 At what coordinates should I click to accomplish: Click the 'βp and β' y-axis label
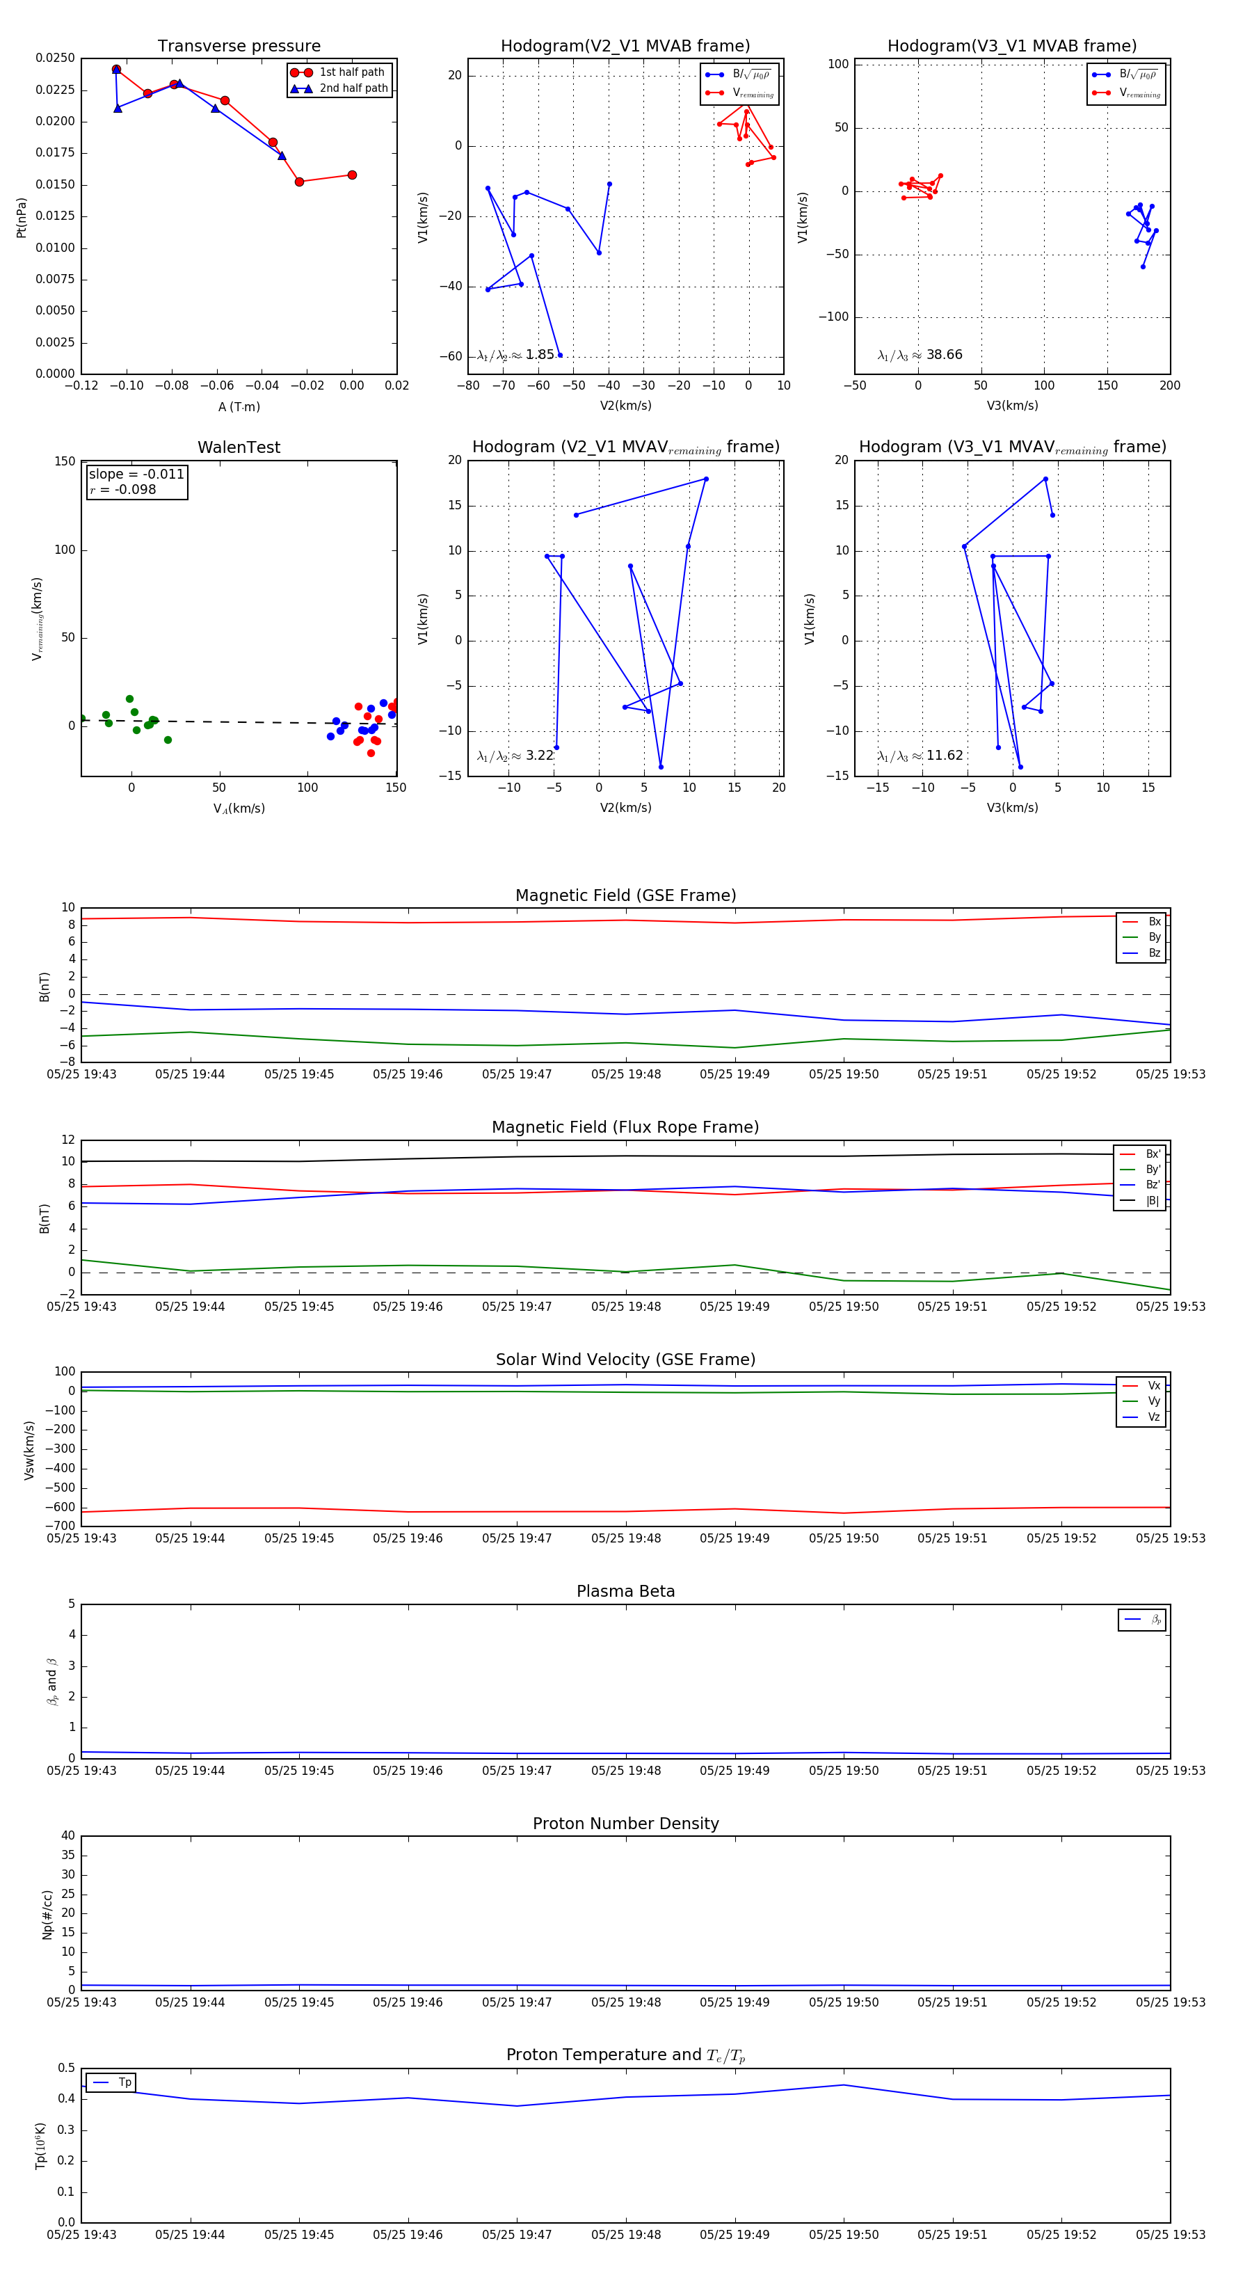point(51,1682)
